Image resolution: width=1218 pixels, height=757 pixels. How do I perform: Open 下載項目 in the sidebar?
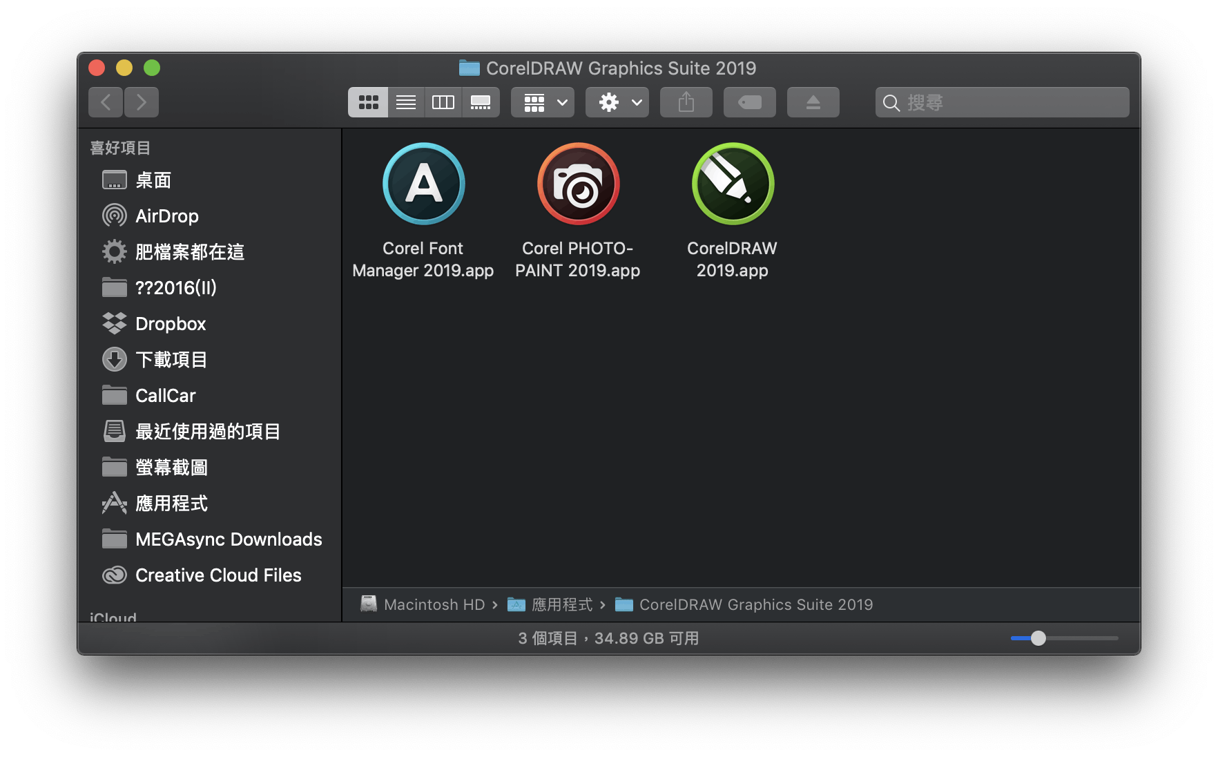[210, 360]
